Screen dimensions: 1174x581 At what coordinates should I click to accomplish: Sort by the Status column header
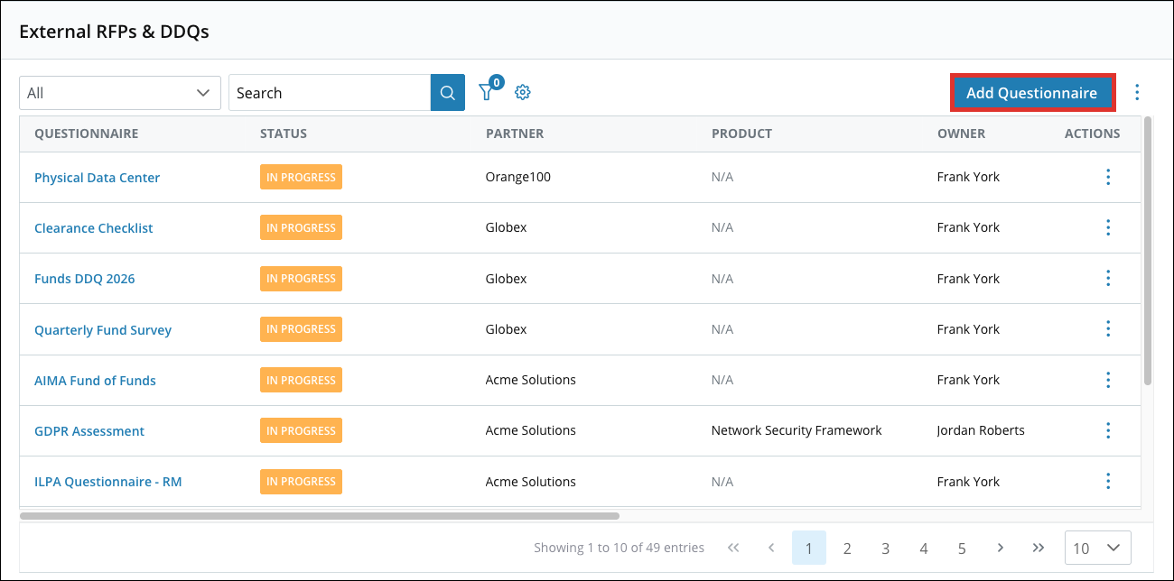[x=284, y=134]
